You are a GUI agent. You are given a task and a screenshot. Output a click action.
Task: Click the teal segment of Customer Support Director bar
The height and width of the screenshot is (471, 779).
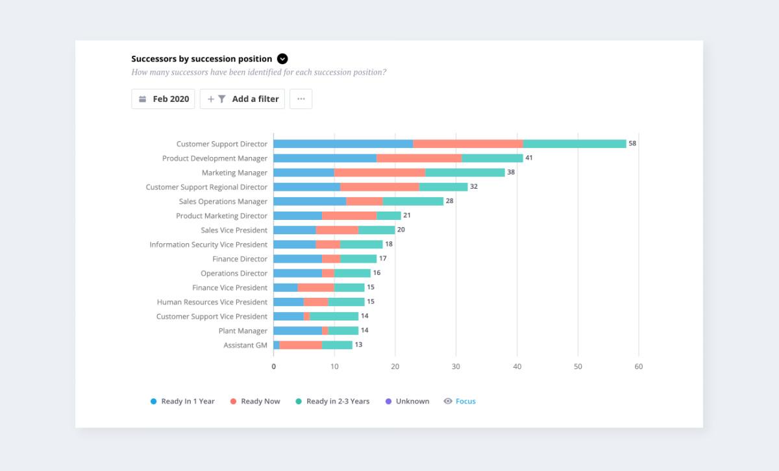pos(575,144)
